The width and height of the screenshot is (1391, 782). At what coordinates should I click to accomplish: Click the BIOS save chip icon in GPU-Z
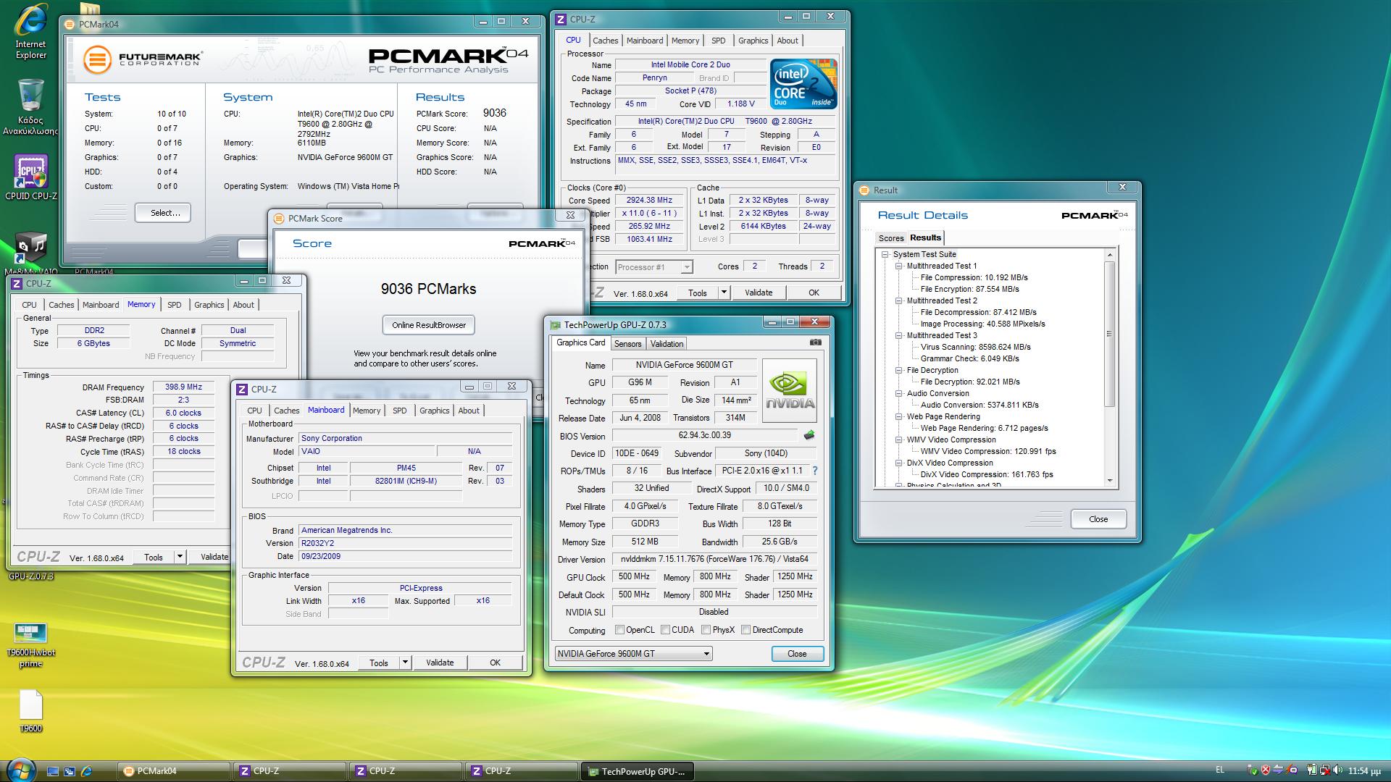click(x=809, y=435)
